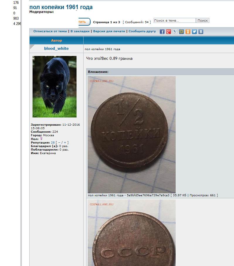Screen dimensions: 234x266
Task: Click the attachment caption with 'Просмотров: 661'
Action: pyautogui.click(x=153, y=195)
